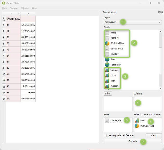Click the max bar chart icon
The height and width of the screenshot is (150, 164).
click(x=107, y=81)
